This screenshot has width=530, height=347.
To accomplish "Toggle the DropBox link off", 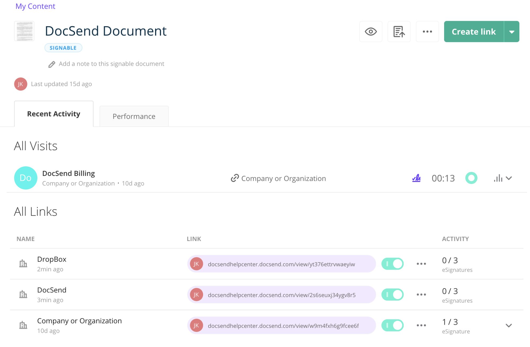I will pyautogui.click(x=392, y=264).
